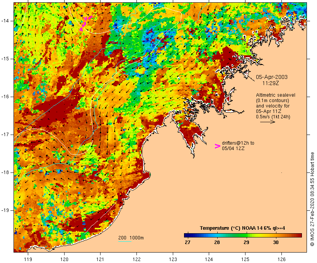Click the longitude axis label 124
Image resolution: width=317 pixels, height=263 pixels.
click(209, 259)
